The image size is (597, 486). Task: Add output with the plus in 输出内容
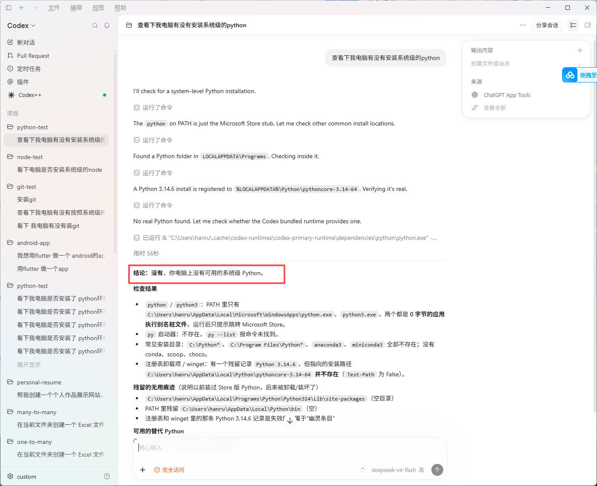pyautogui.click(x=580, y=50)
